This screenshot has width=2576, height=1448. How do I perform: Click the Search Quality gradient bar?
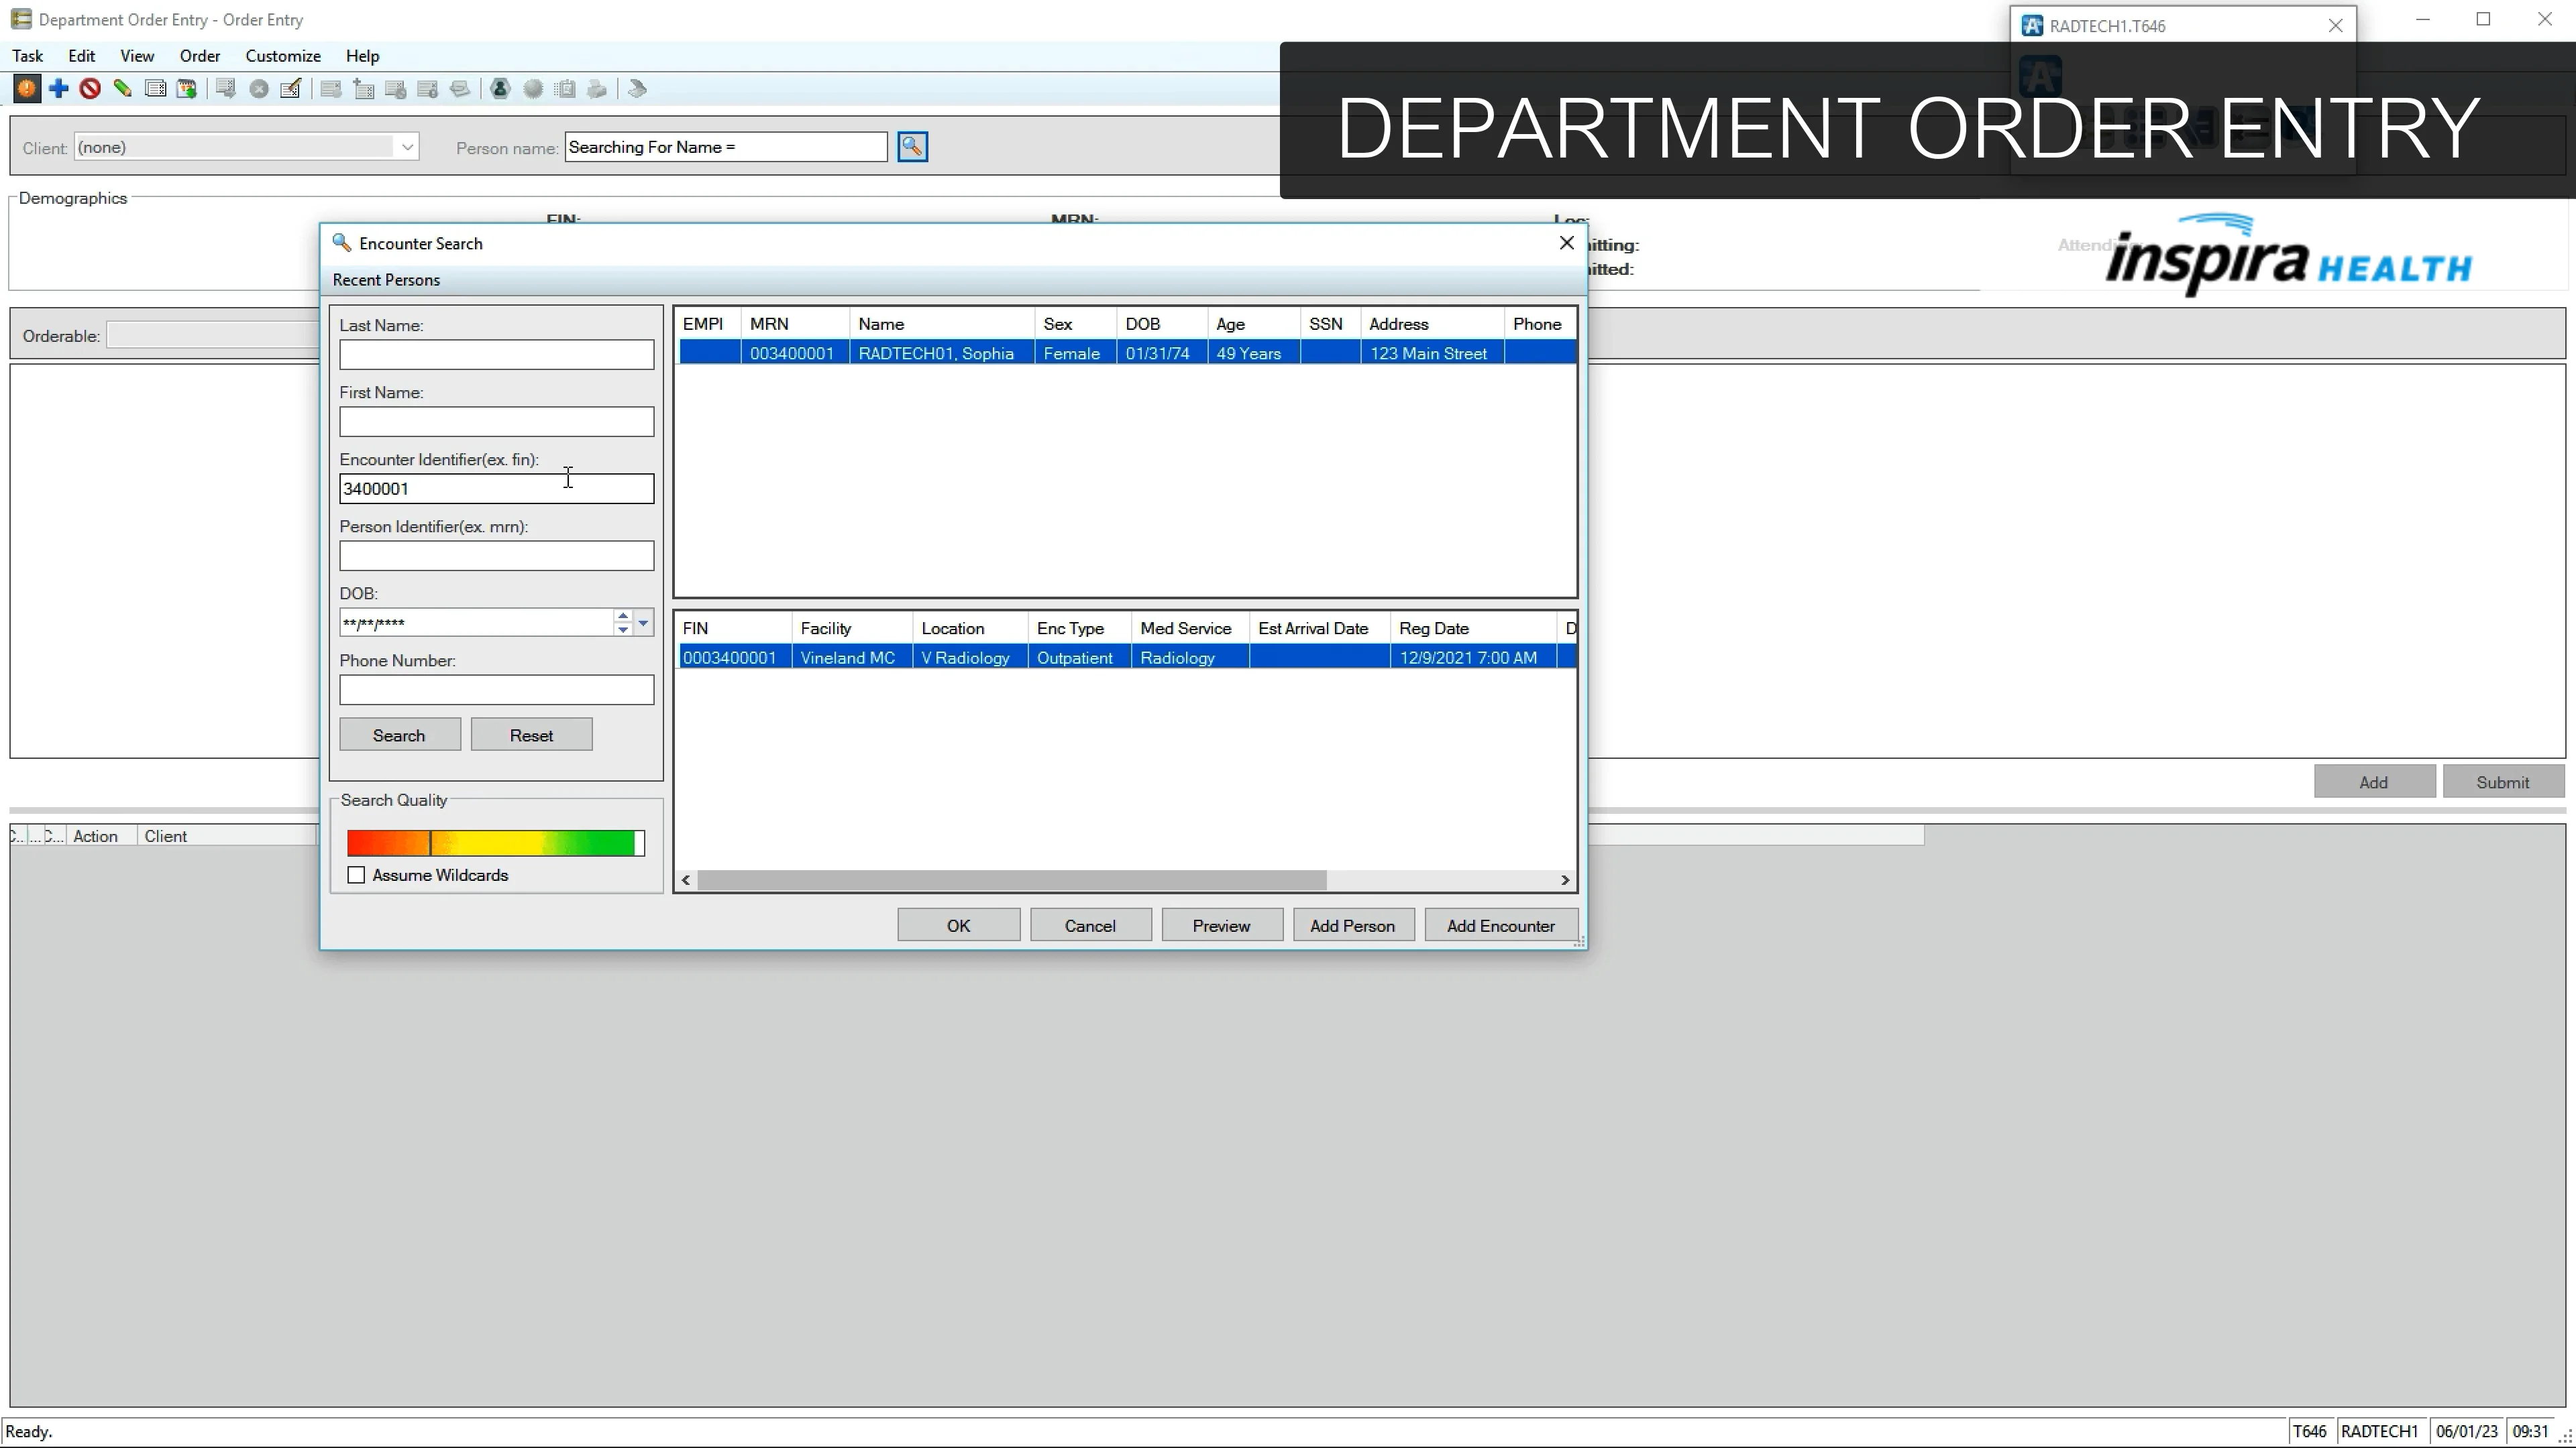[495, 843]
